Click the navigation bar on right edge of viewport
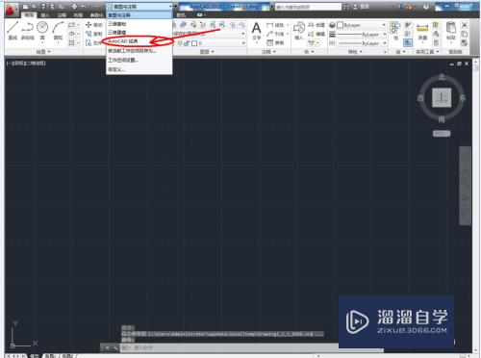Screen dimensions: 481x358 coord(465,186)
